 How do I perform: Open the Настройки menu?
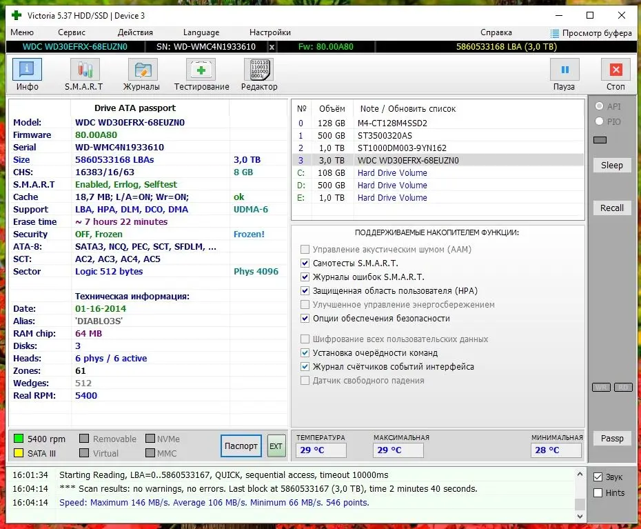270,32
